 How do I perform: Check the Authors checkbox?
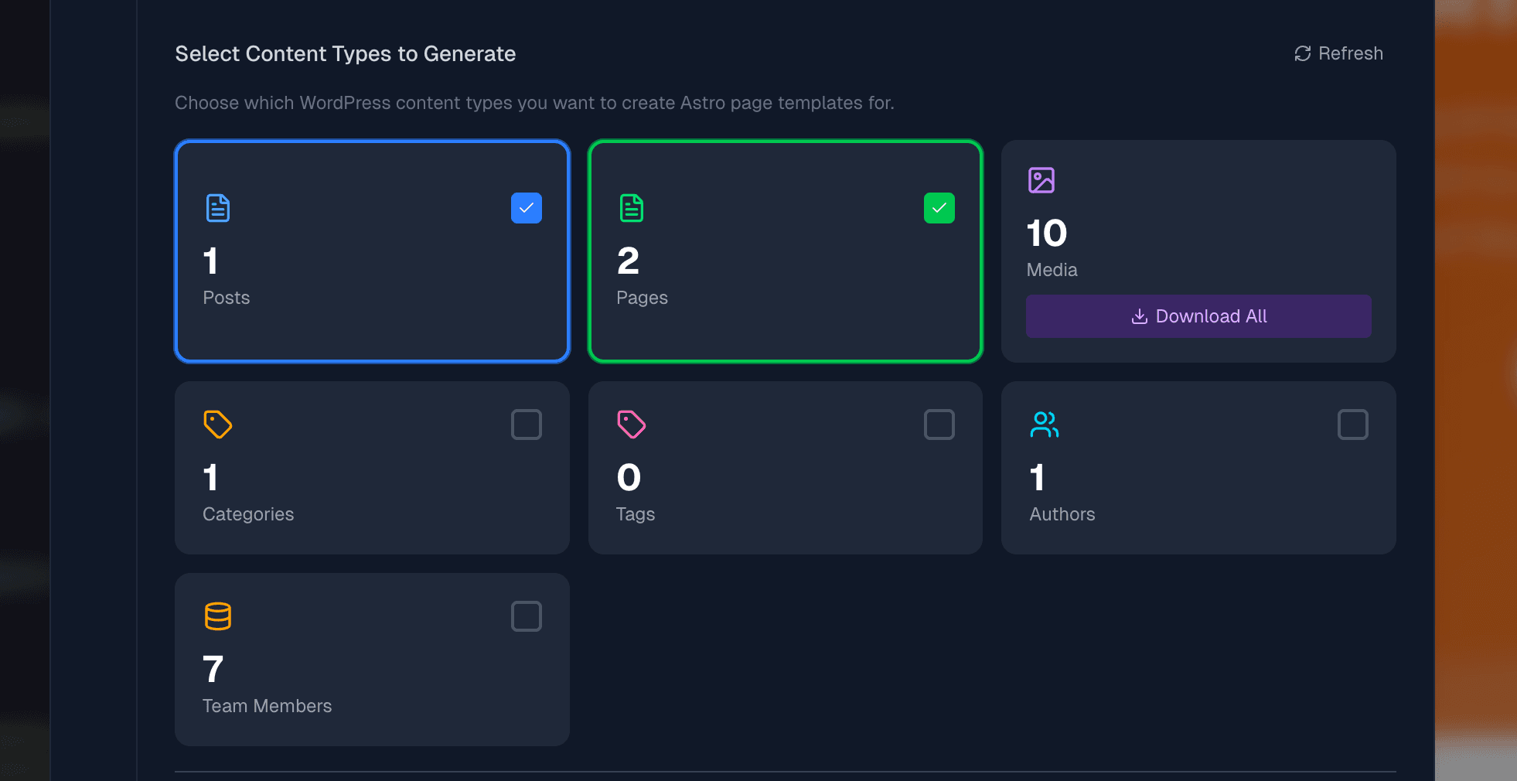click(1353, 425)
